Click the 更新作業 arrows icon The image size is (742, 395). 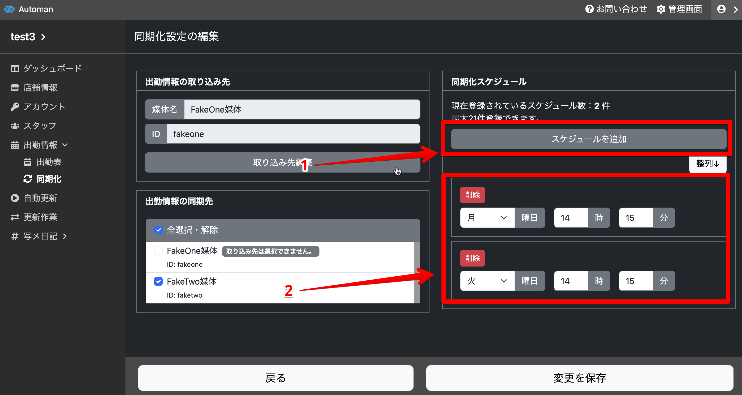click(15, 217)
